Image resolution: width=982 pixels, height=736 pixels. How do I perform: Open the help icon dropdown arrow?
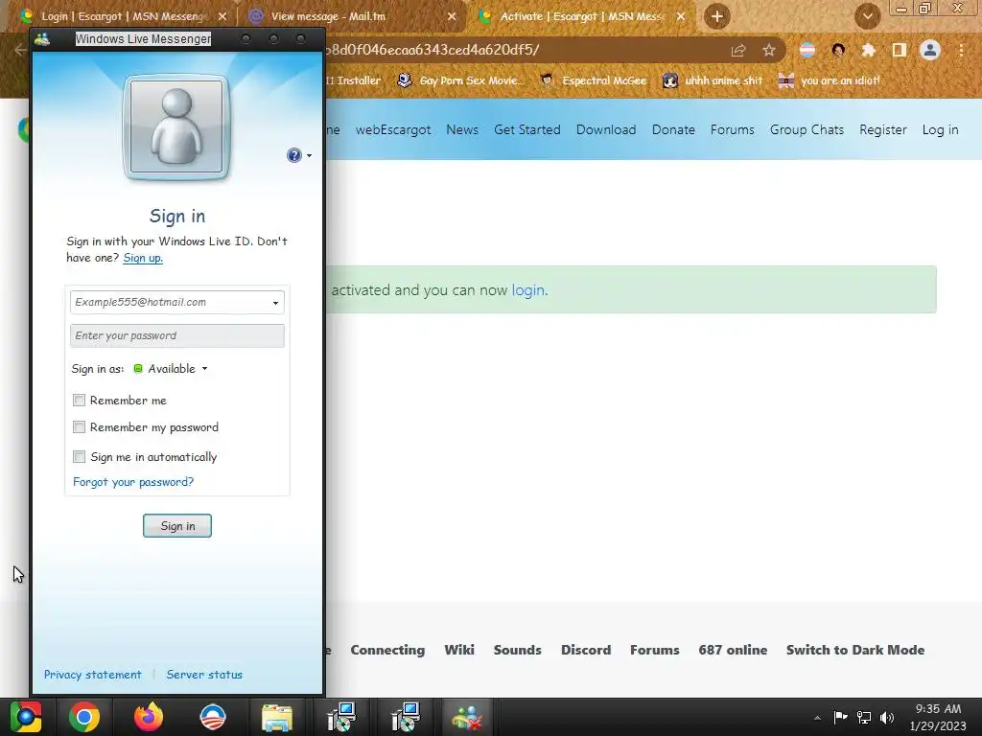pos(310,156)
